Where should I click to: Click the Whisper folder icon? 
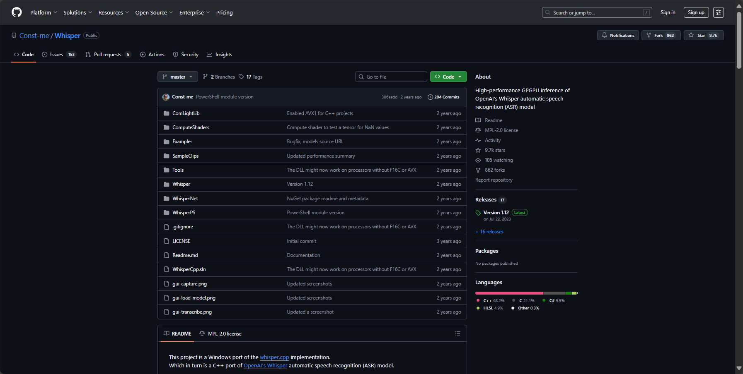tap(167, 184)
